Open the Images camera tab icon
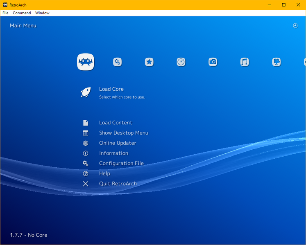The height and width of the screenshot is (245, 306). pyautogui.click(x=213, y=62)
